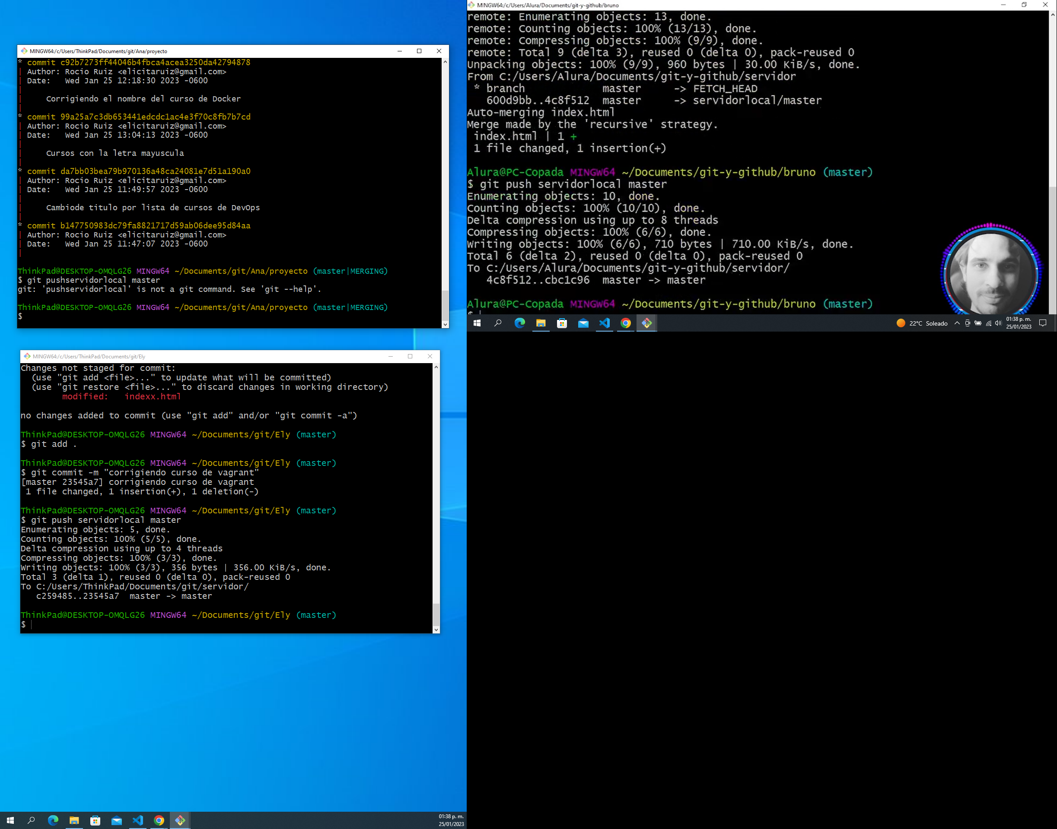
Task: Click Search icon in taskbar under bruno window
Action: tap(498, 323)
